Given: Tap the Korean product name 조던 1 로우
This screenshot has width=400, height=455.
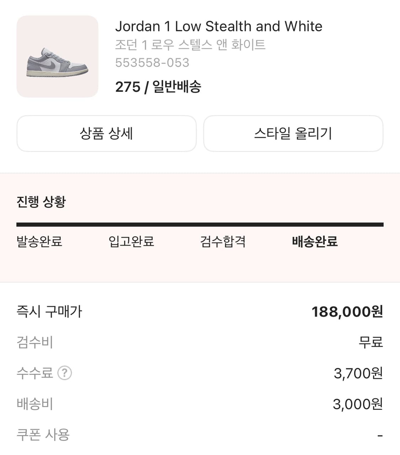Looking at the screenshot, I should [x=190, y=45].
